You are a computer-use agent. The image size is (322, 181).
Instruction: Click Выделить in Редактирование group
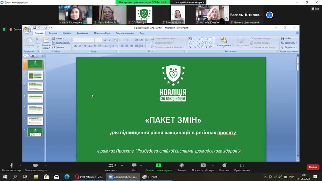coord(289,47)
